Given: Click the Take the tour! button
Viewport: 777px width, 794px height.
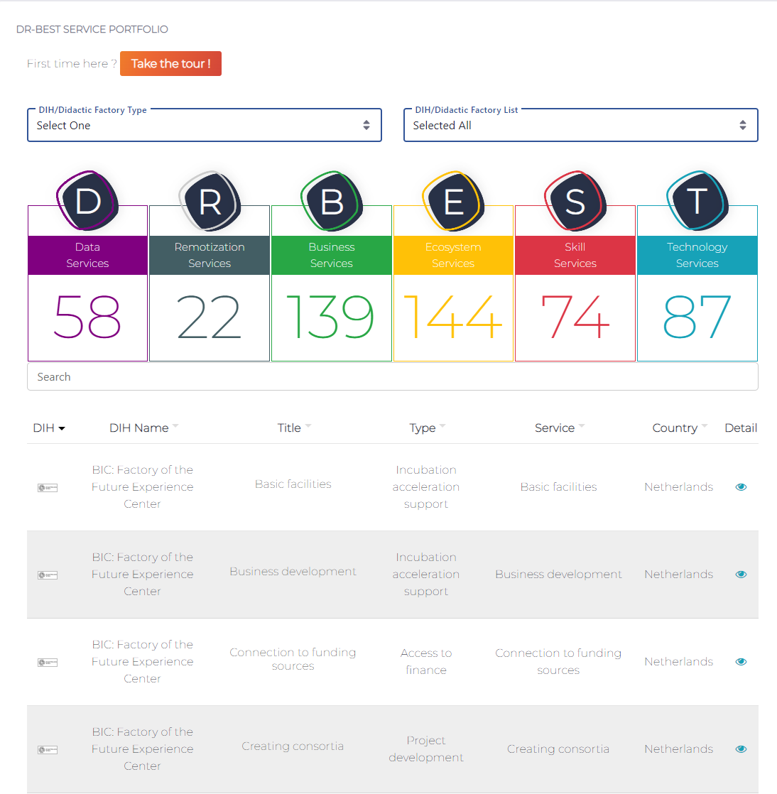Looking at the screenshot, I should pos(170,63).
